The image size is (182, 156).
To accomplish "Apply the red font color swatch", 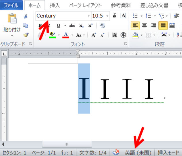I will (x=66, y=35).
